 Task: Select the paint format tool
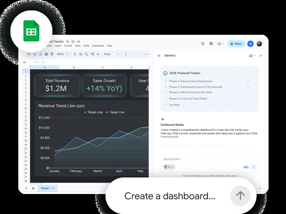click(x=52, y=54)
